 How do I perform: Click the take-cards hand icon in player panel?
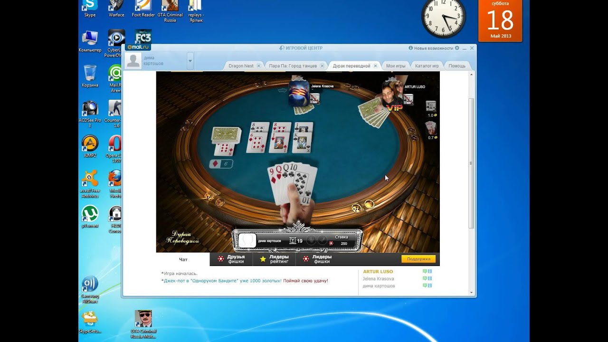click(x=311, y=240)
